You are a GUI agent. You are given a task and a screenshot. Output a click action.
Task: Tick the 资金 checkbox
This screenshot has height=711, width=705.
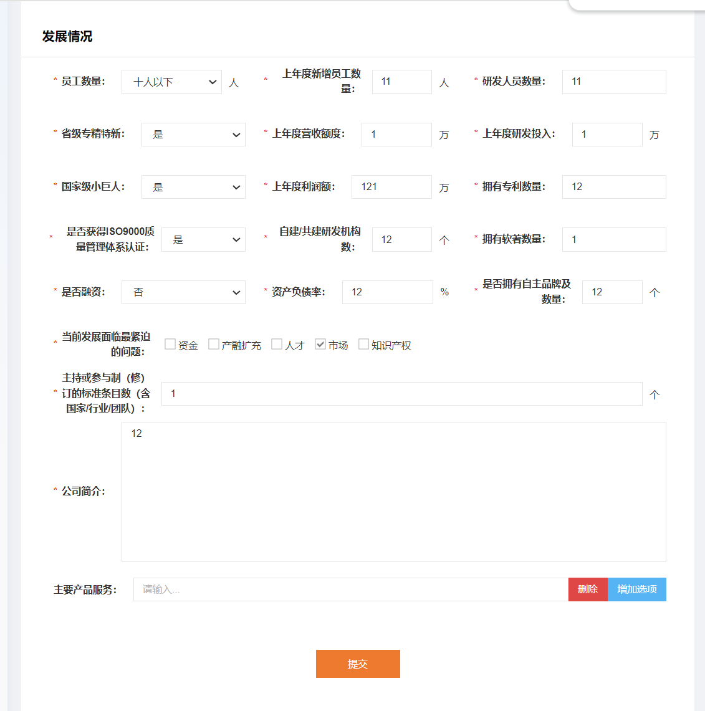coord(170,344)
